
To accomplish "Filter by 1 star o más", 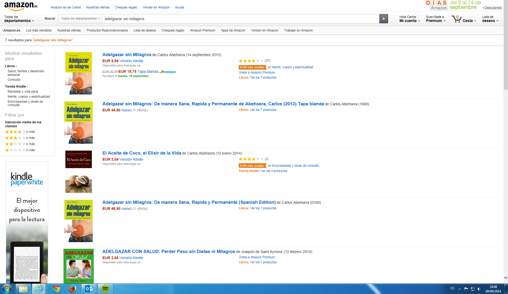I will [20, 150].
